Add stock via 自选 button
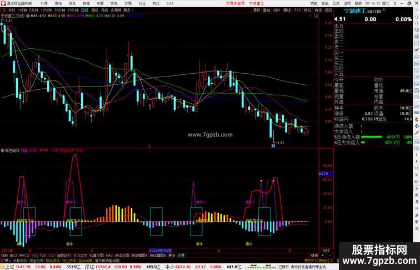The image size is (420, 270). (x=318, y=10)
